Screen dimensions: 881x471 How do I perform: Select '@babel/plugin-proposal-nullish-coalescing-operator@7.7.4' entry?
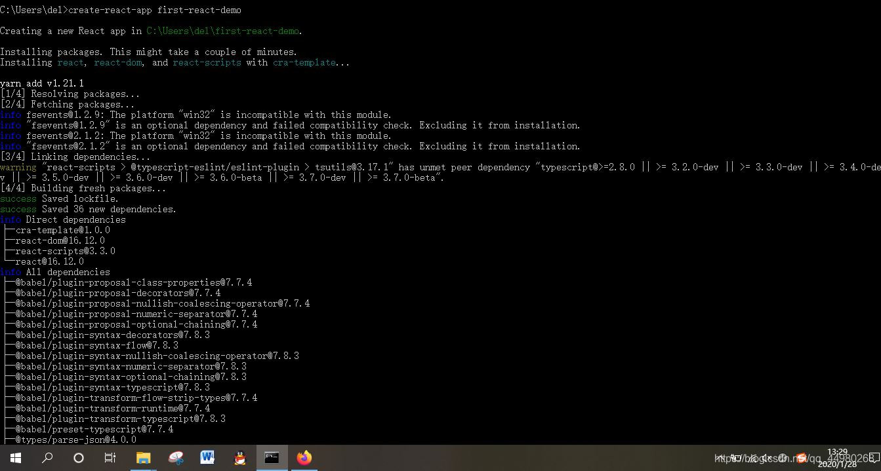pyautogui.click(x=163, y=303)
